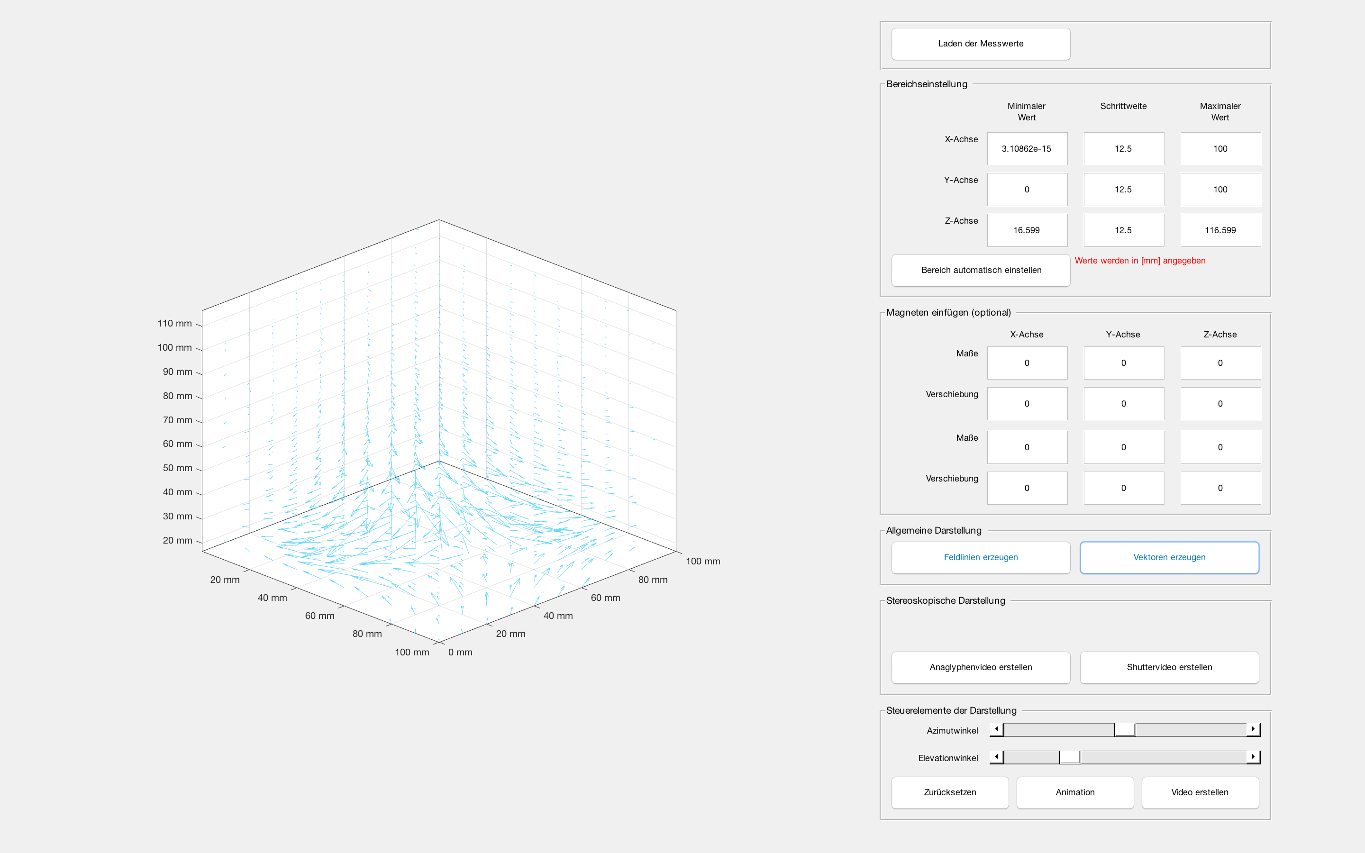1365x853 pixels.
Task: Click Bereich automatisch einstellen button
Action: click(x=980, y=270)
